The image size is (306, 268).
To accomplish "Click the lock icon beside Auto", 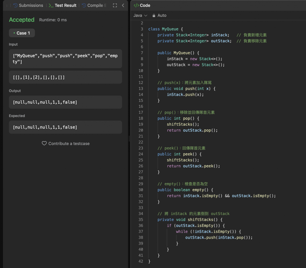I will [154, 15].
